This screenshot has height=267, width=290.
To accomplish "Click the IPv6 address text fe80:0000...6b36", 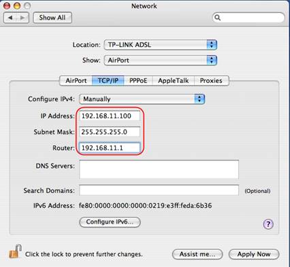I will click(145, 206).
